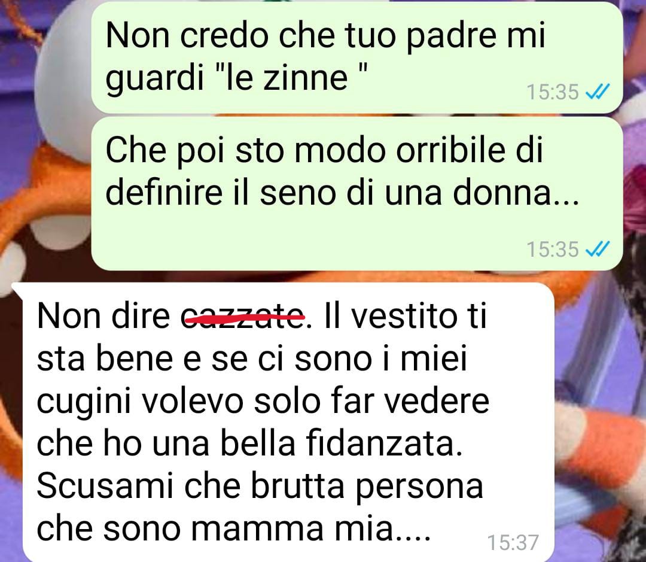Click the 15:35 timestamp of the first sent message
Image resolution: width=646 pixels, height=562 pixels.
(553, 92)
